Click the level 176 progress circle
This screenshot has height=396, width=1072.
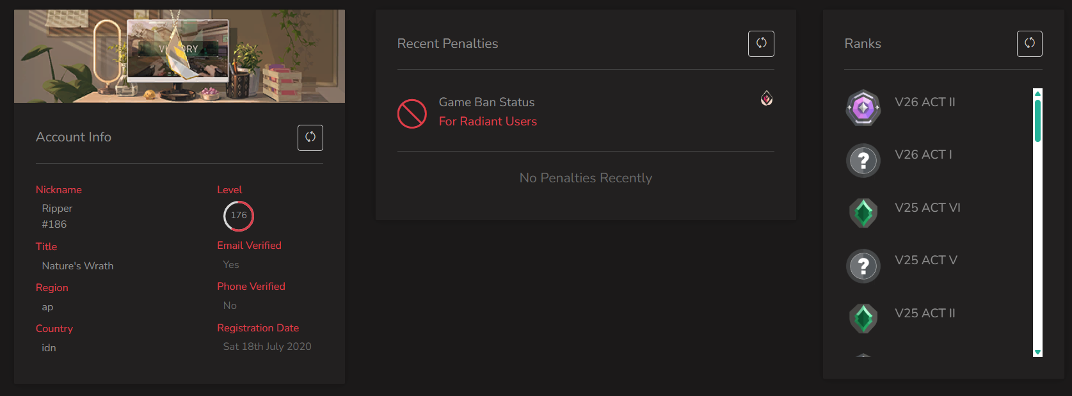239,216
